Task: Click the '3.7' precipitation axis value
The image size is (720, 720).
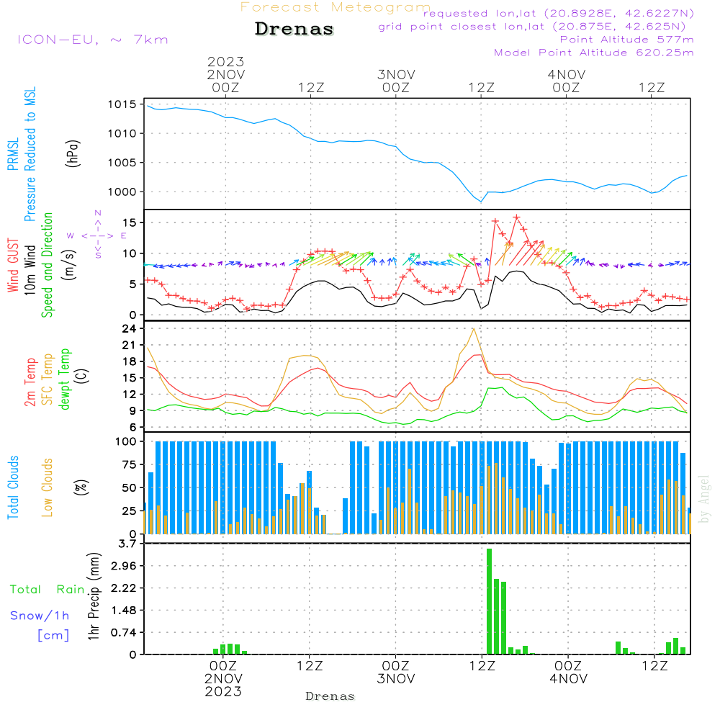Action: tap(127, 544)
